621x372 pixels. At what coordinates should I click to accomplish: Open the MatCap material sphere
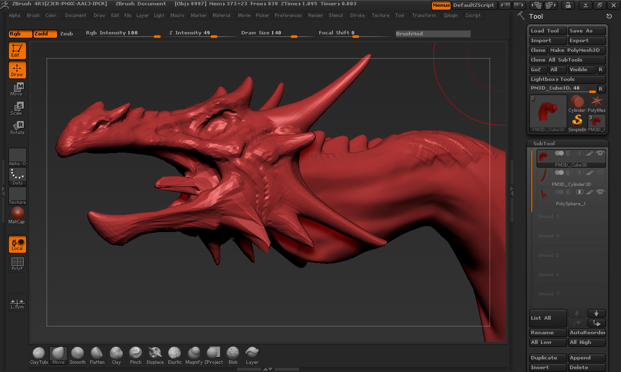17,215
